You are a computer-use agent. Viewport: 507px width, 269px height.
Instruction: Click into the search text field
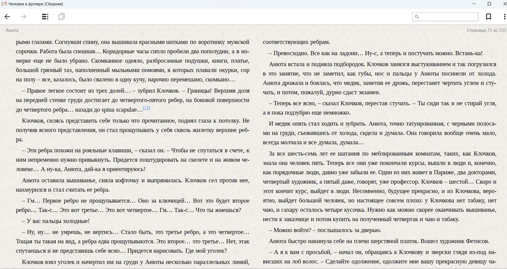[x=445, y=17]
